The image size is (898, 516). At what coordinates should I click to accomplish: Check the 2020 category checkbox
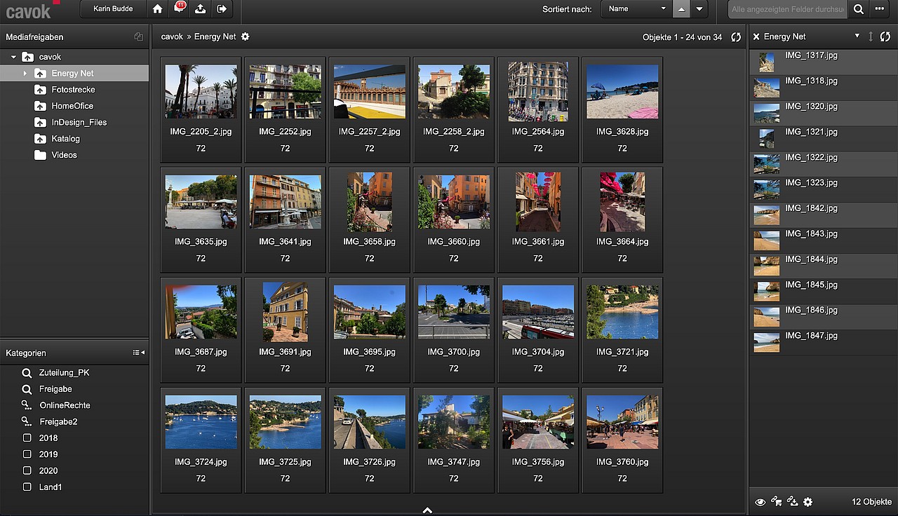(x=27, y=470)
